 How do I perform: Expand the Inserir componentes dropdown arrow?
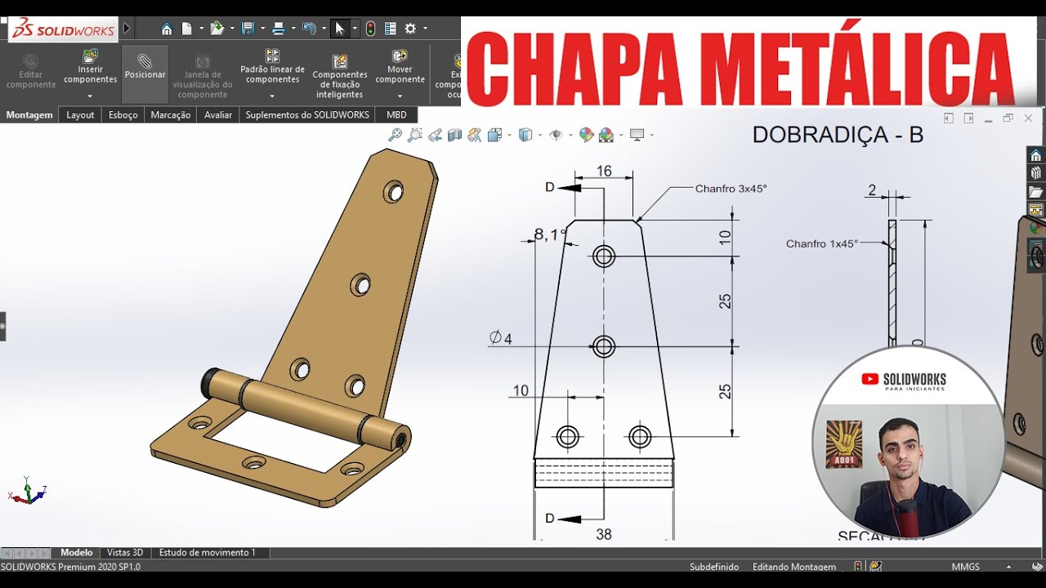click(90, 96)
